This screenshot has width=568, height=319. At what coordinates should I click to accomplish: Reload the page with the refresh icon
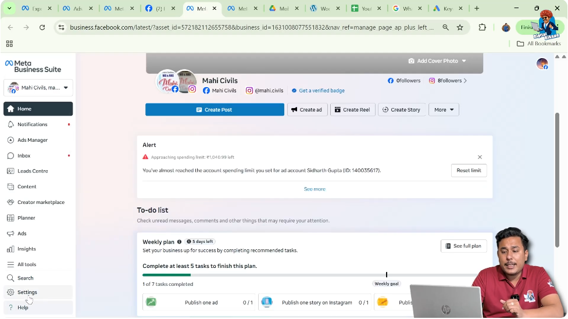pyautogui.click(x=42, y=27)
